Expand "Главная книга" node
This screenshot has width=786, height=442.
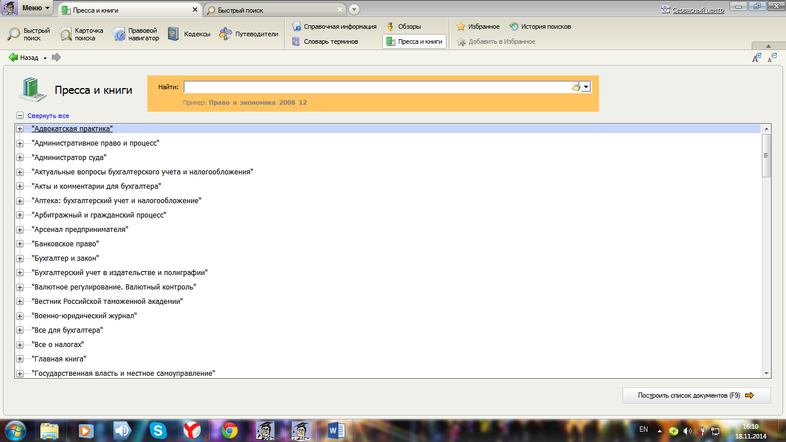(20, 359)
